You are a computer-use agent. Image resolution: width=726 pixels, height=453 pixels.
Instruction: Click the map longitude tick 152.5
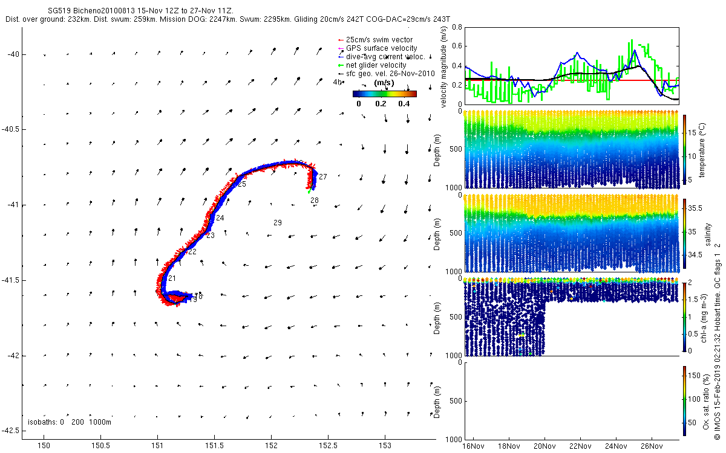tap(328, 446)
